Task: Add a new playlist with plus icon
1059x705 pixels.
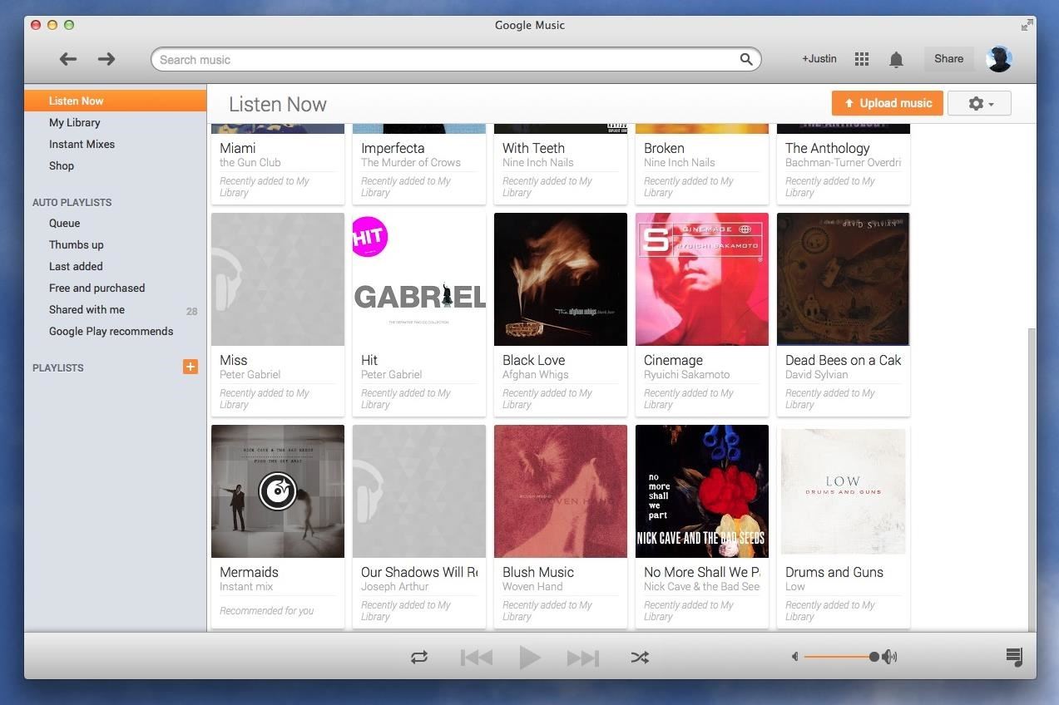Action: tap(191, 367)
